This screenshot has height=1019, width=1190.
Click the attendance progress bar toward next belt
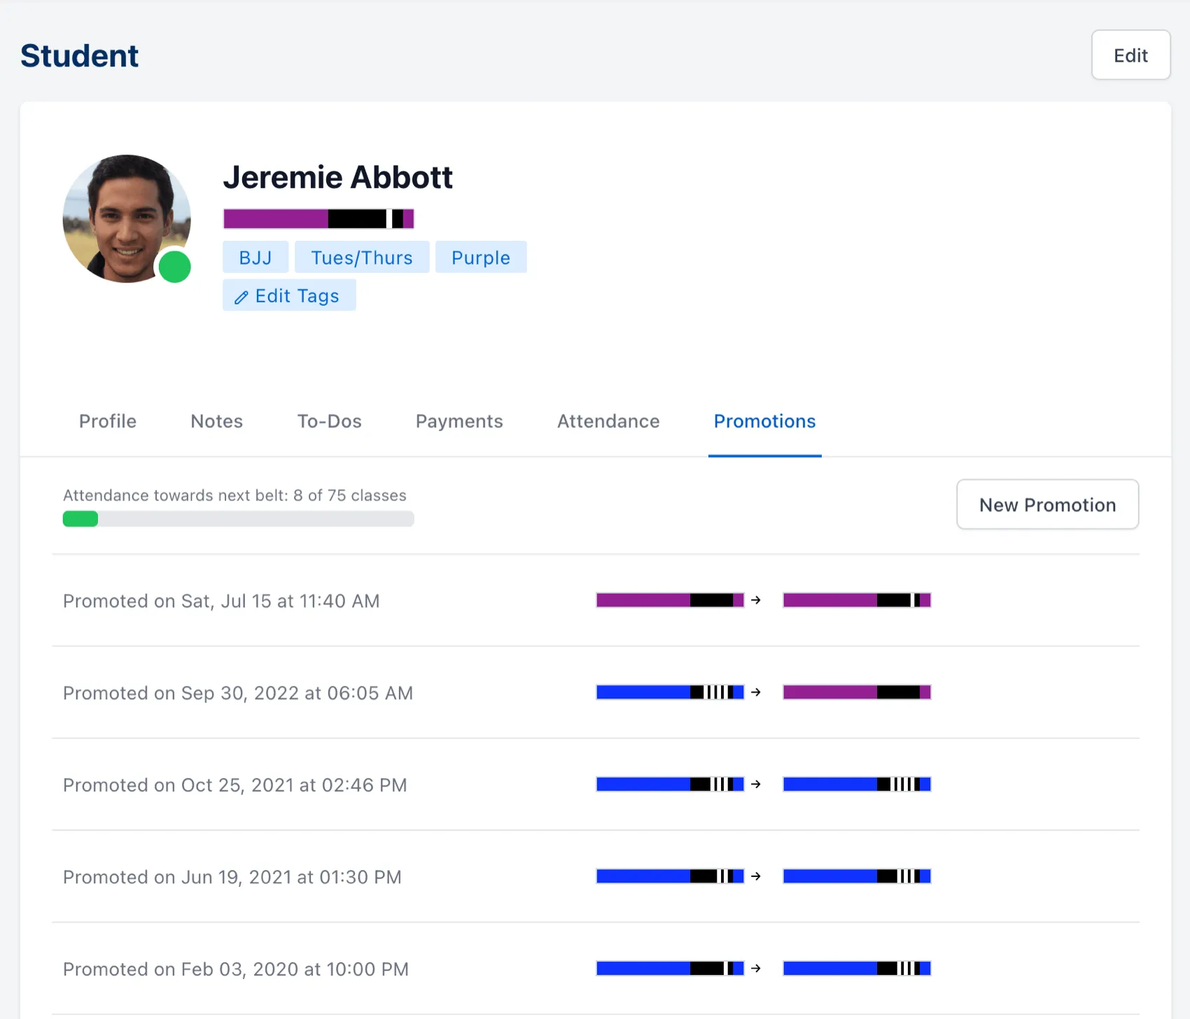pos(238,519)
